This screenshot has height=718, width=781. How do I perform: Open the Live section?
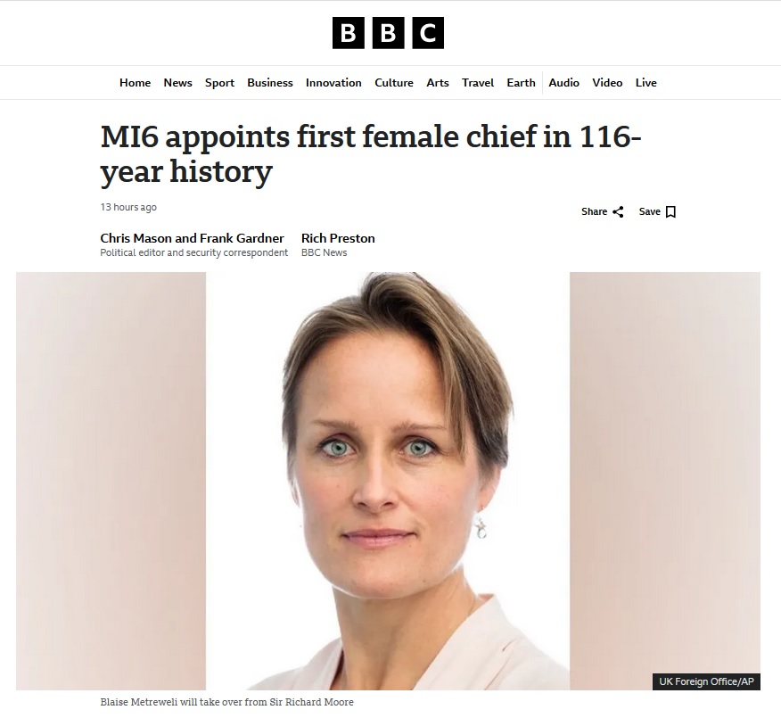coord(646,83)
